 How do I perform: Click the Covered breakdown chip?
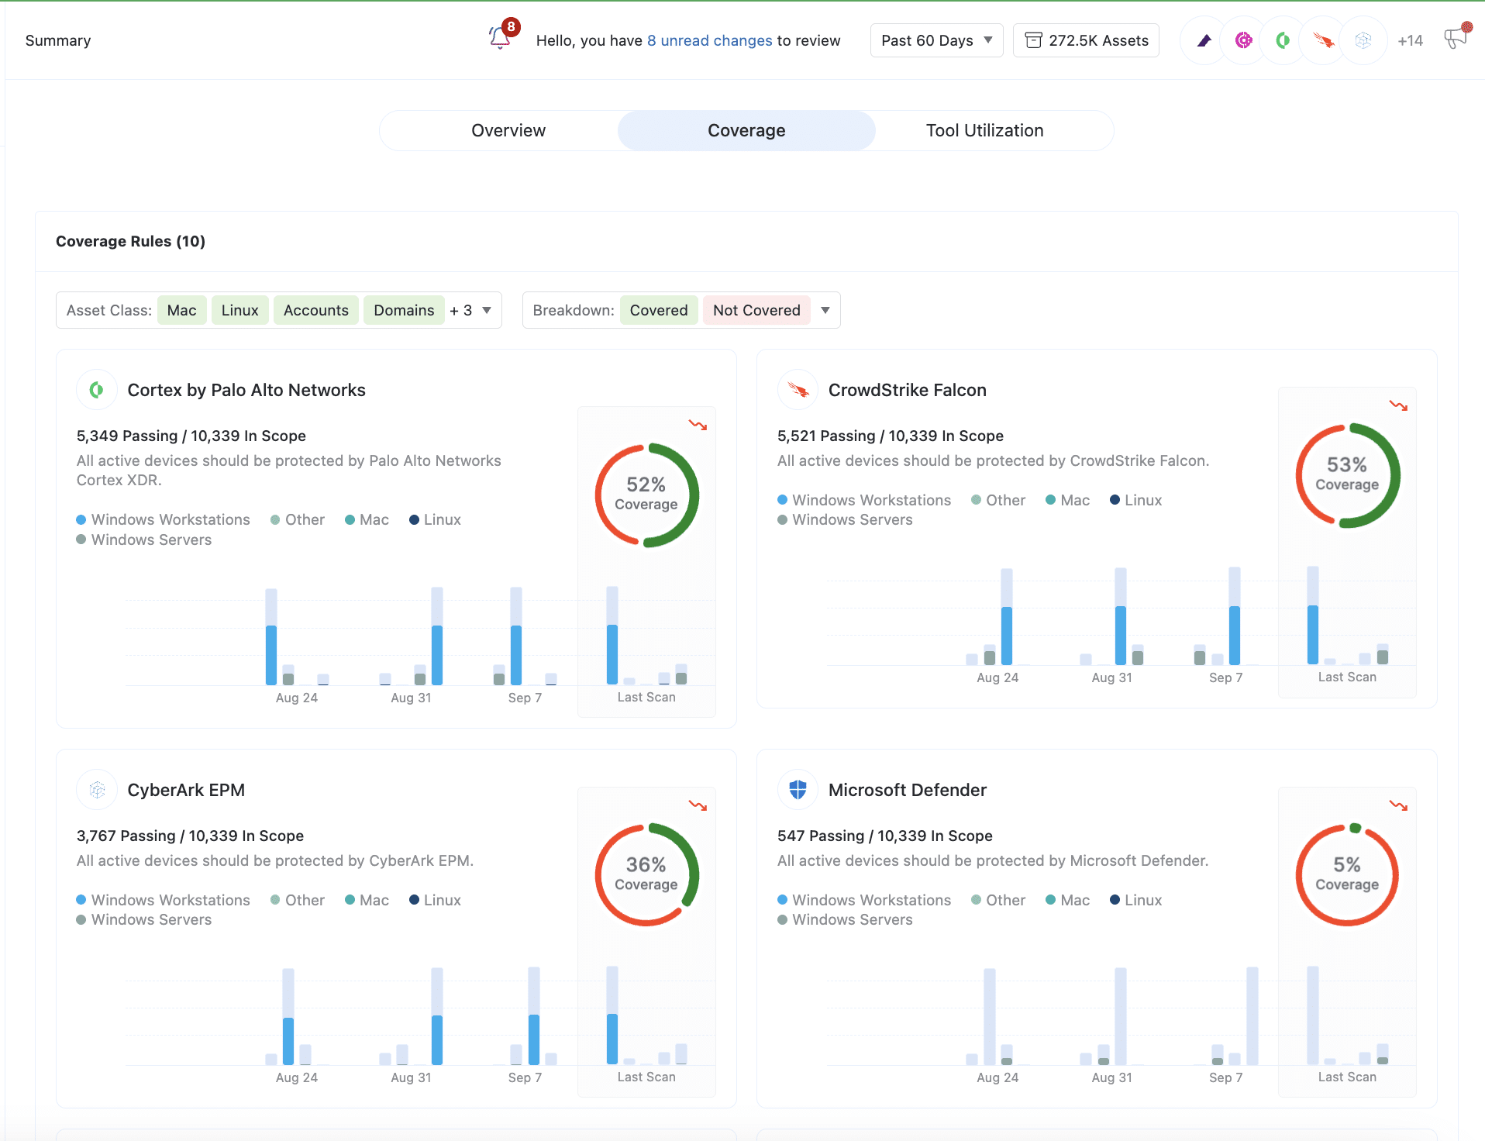[x=659, y=310]
